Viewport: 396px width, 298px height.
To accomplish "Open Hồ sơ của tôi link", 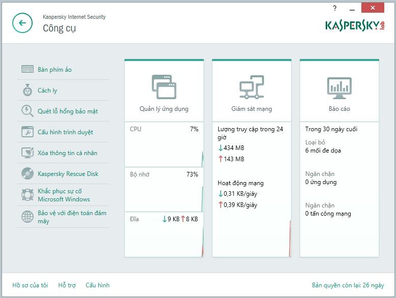I will tap(30, 285).
